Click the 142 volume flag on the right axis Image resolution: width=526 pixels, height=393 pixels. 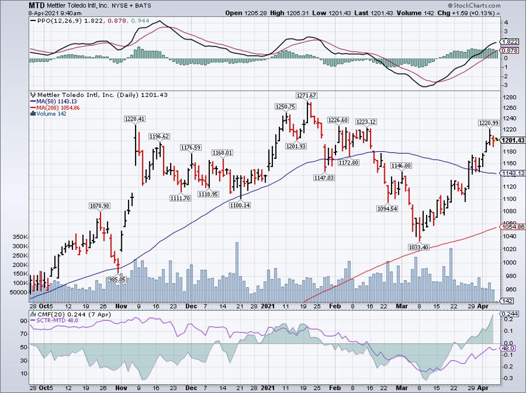click(507, 301)
